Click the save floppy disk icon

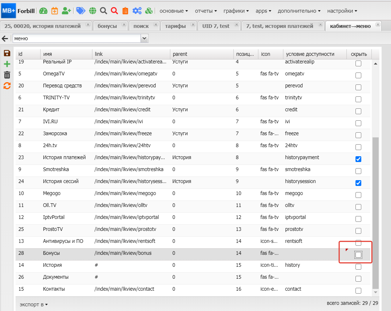point(7,53)
